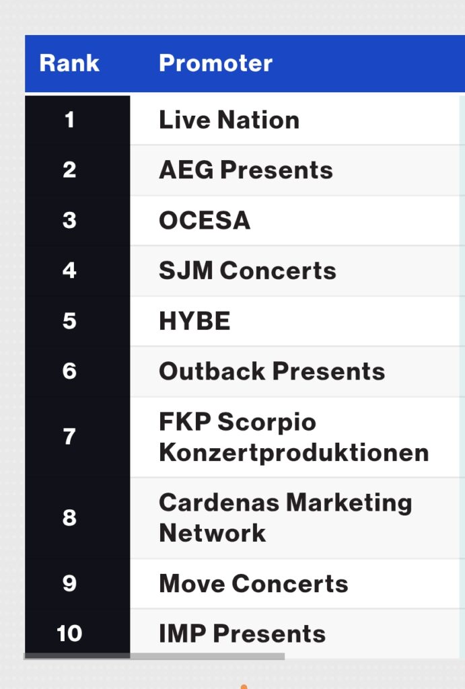Click the Move Concerts promoter name
The width and height of the screenshot is (465, 689).
253,583
